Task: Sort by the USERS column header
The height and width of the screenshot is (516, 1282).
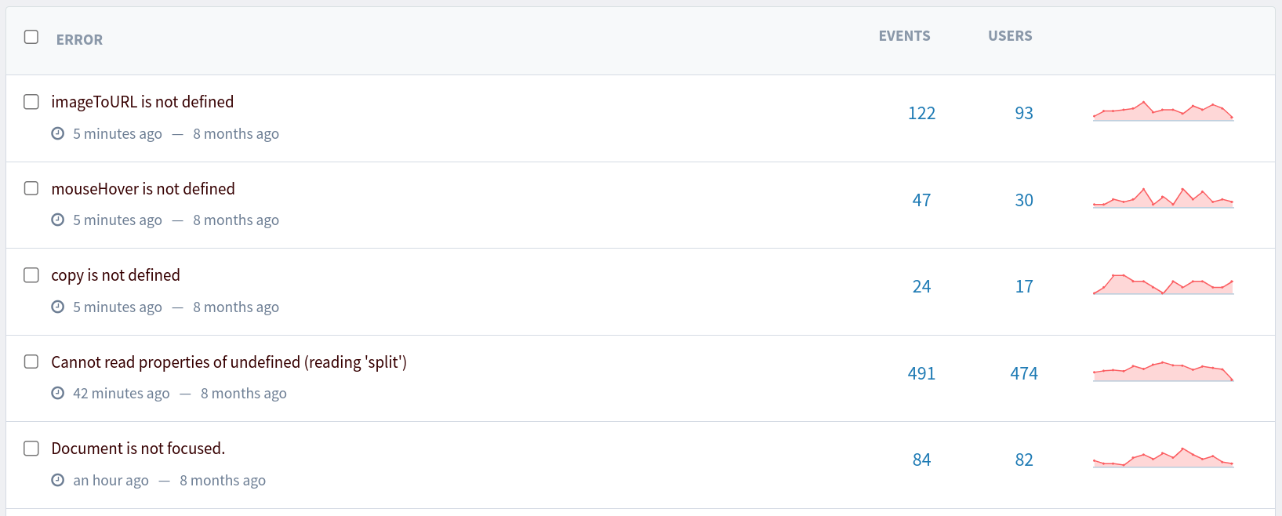Action: coord(1009,35)
